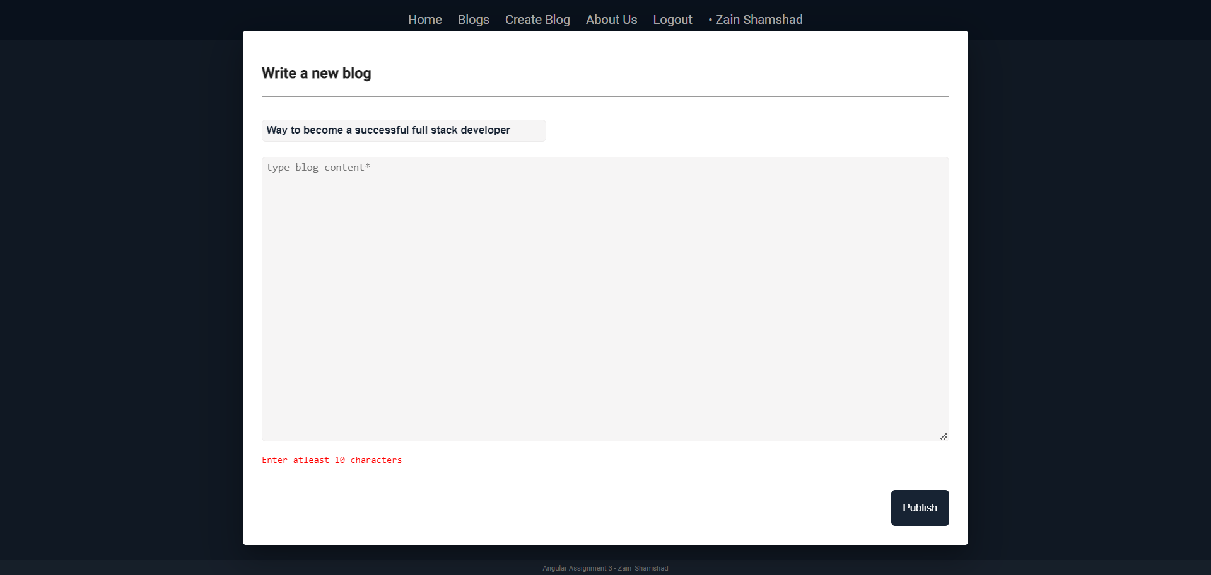Screen dimensions: 1211x575
Task: Click the blog title input field
Action: click(404, 130)
